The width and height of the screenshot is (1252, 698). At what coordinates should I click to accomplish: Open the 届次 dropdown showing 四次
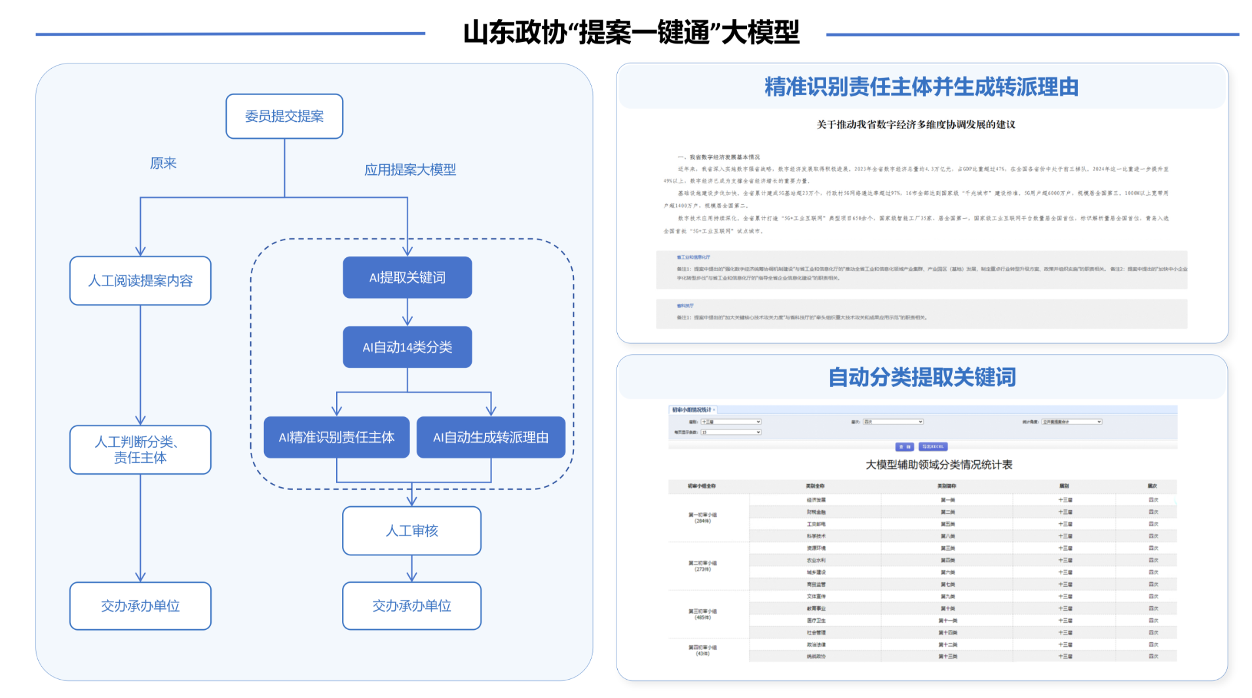893,422
